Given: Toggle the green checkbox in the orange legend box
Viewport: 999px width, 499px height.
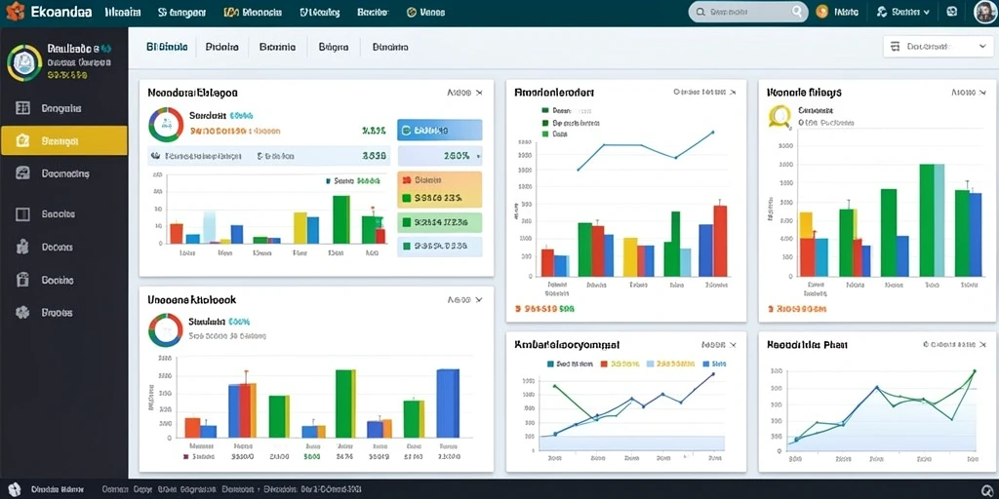Looking at the screenshot, I should [x=407, y=198].
